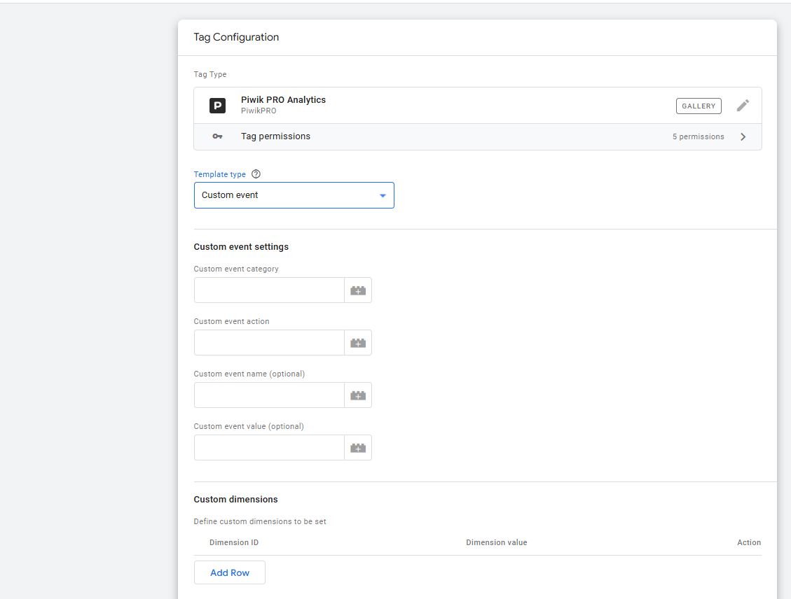The image size is (791, 599).
Task: Select the Piwik PRO Analytics tag name
Action: click(283, 99)
